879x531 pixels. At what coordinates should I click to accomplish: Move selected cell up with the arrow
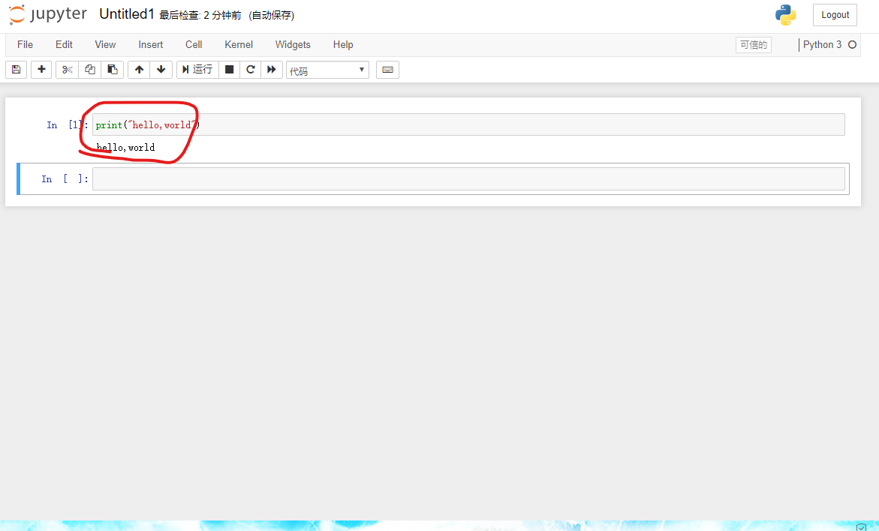pyautogui.click(x=139, y=70)
